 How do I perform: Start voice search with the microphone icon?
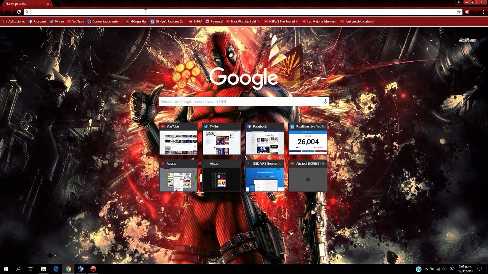point(325,102)
